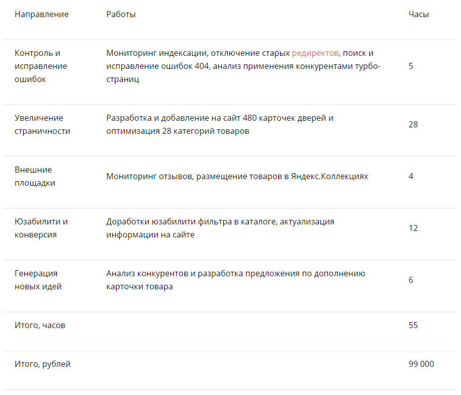Image resolution: width=461 pixels, height=395 pixels.
Task: Click hours value 28 for страничности
Action: tap(413, 124)
